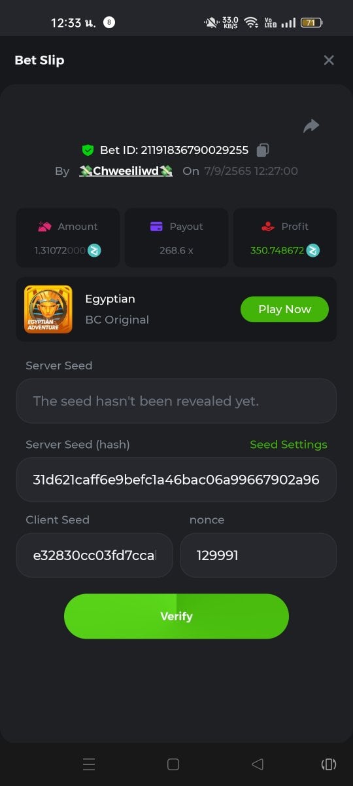The width and height of the screenshot is (353, 786).
Task: Click the green verified shield icon
Action: pyautogui.click(x=88, y=150)
